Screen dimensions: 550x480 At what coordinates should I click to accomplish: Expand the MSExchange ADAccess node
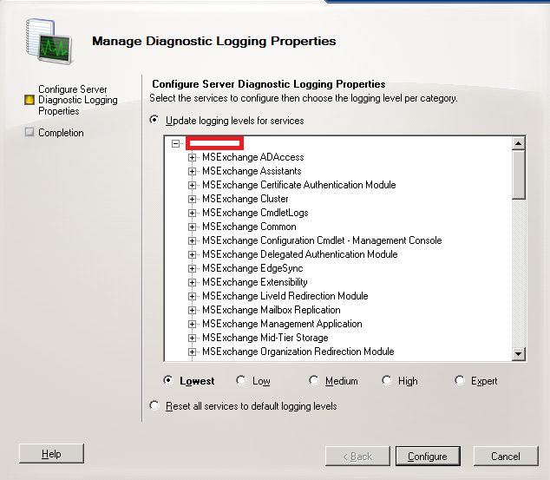click(192, 157)
